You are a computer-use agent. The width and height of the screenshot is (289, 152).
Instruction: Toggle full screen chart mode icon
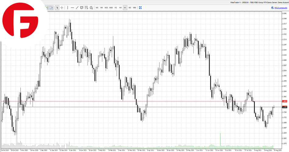click(140, 8)
